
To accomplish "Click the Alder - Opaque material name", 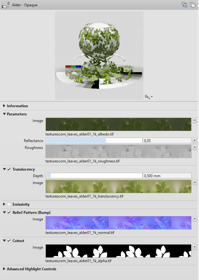I will pos(25,5).
